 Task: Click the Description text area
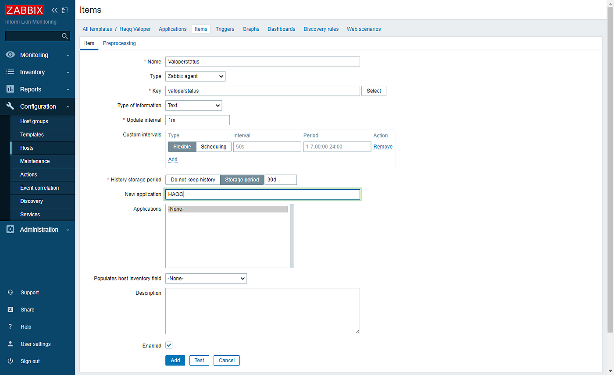(263, 311)
